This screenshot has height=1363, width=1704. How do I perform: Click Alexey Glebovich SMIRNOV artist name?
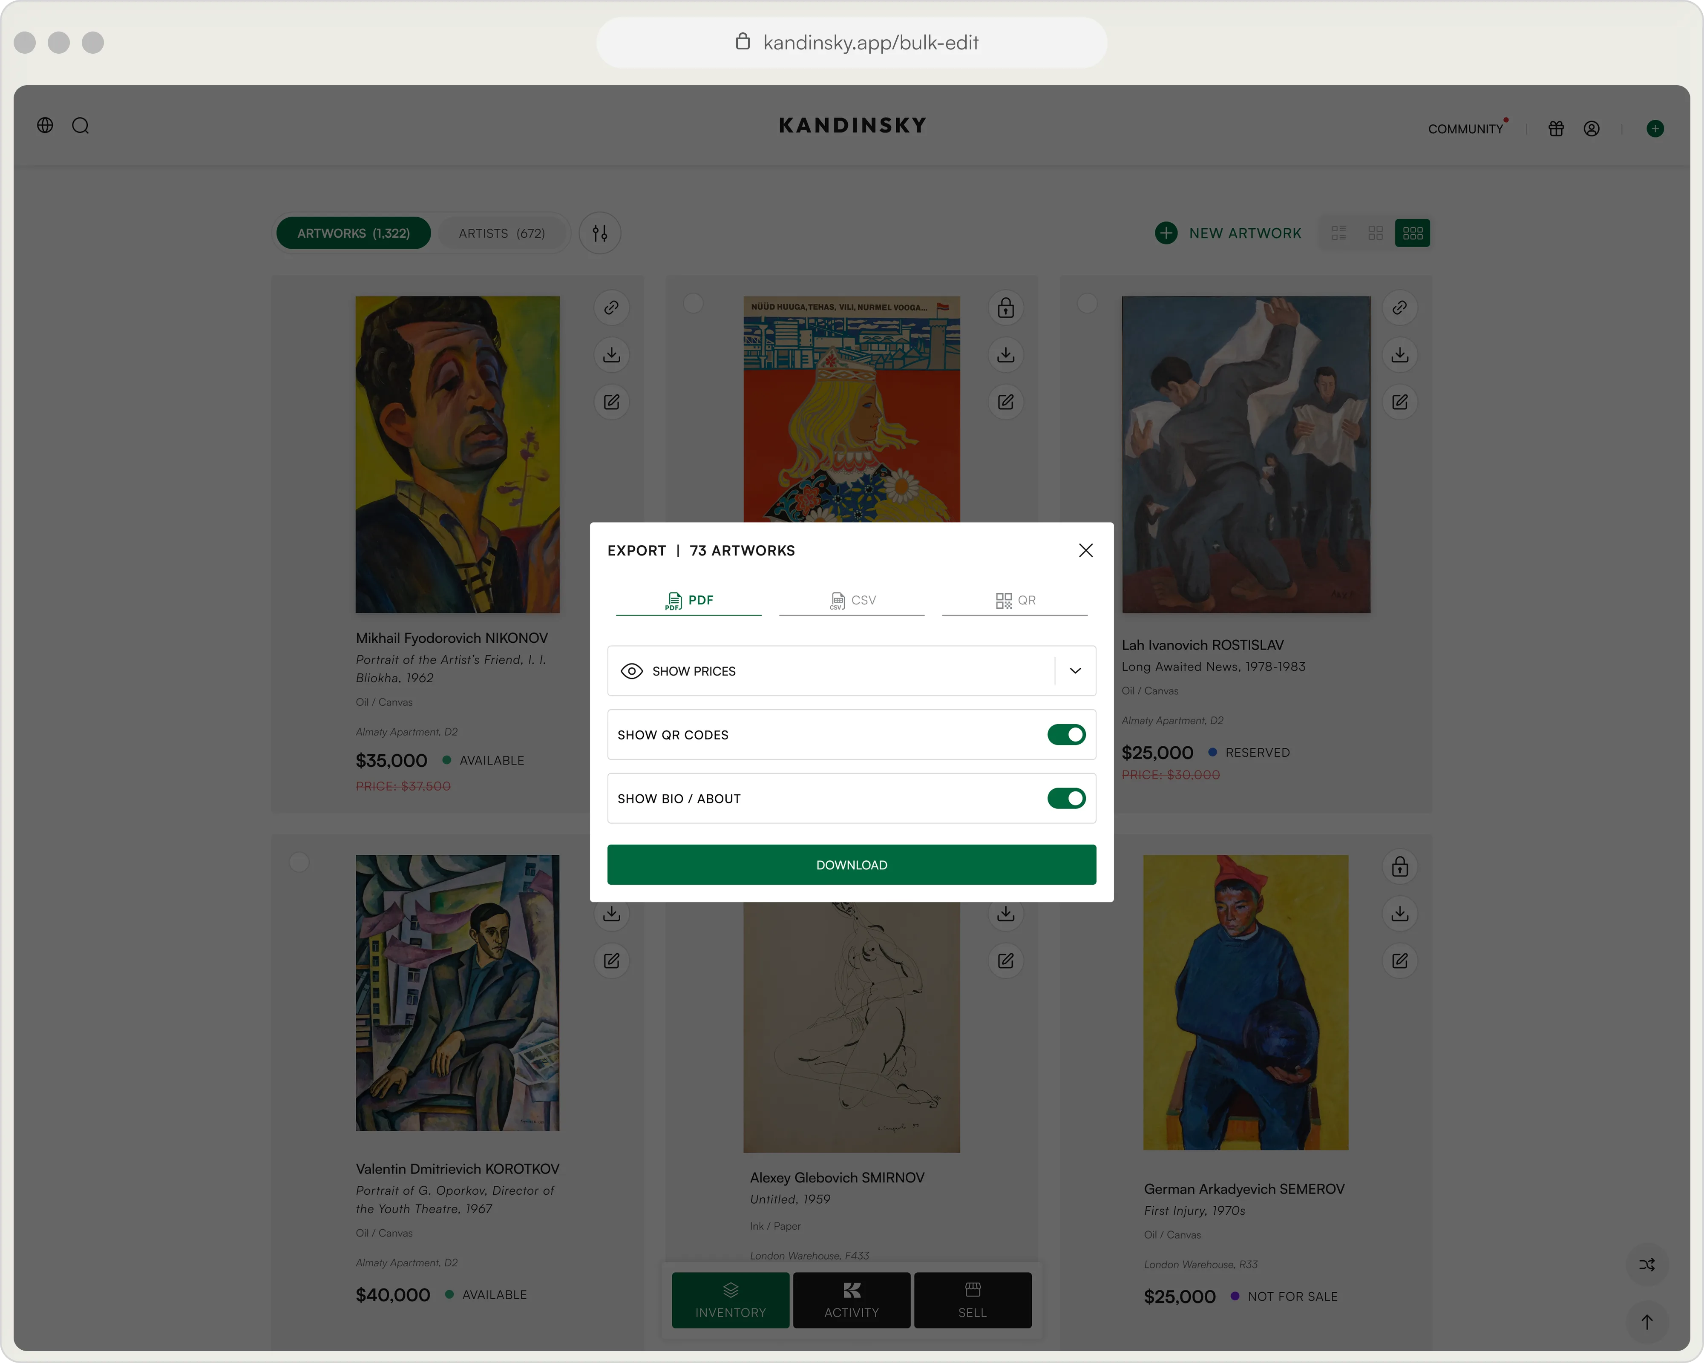837,1177
